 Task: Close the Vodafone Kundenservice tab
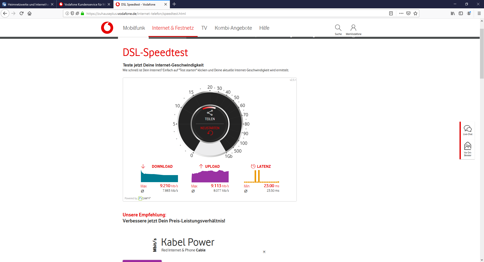(109, 4)
